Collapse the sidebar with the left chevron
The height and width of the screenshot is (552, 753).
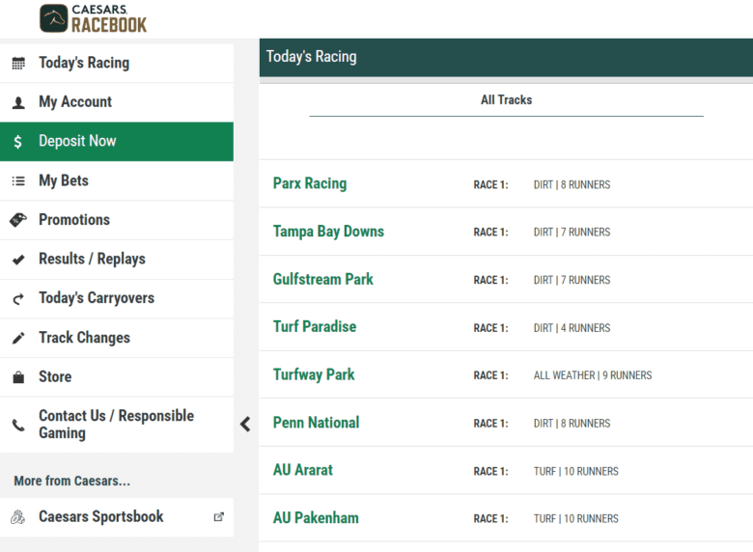point(245,424)
